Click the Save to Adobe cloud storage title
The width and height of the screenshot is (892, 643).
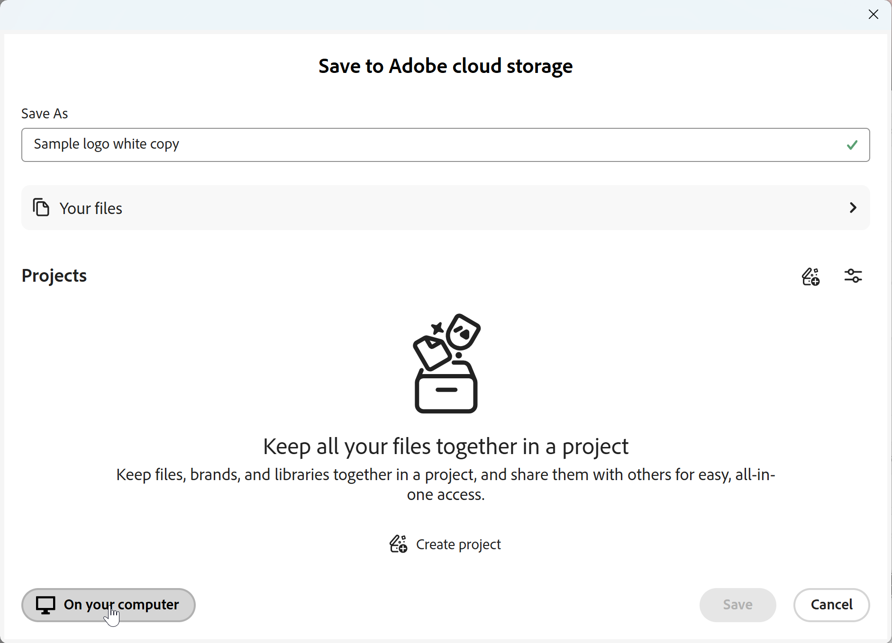click(x=446, y=66)
